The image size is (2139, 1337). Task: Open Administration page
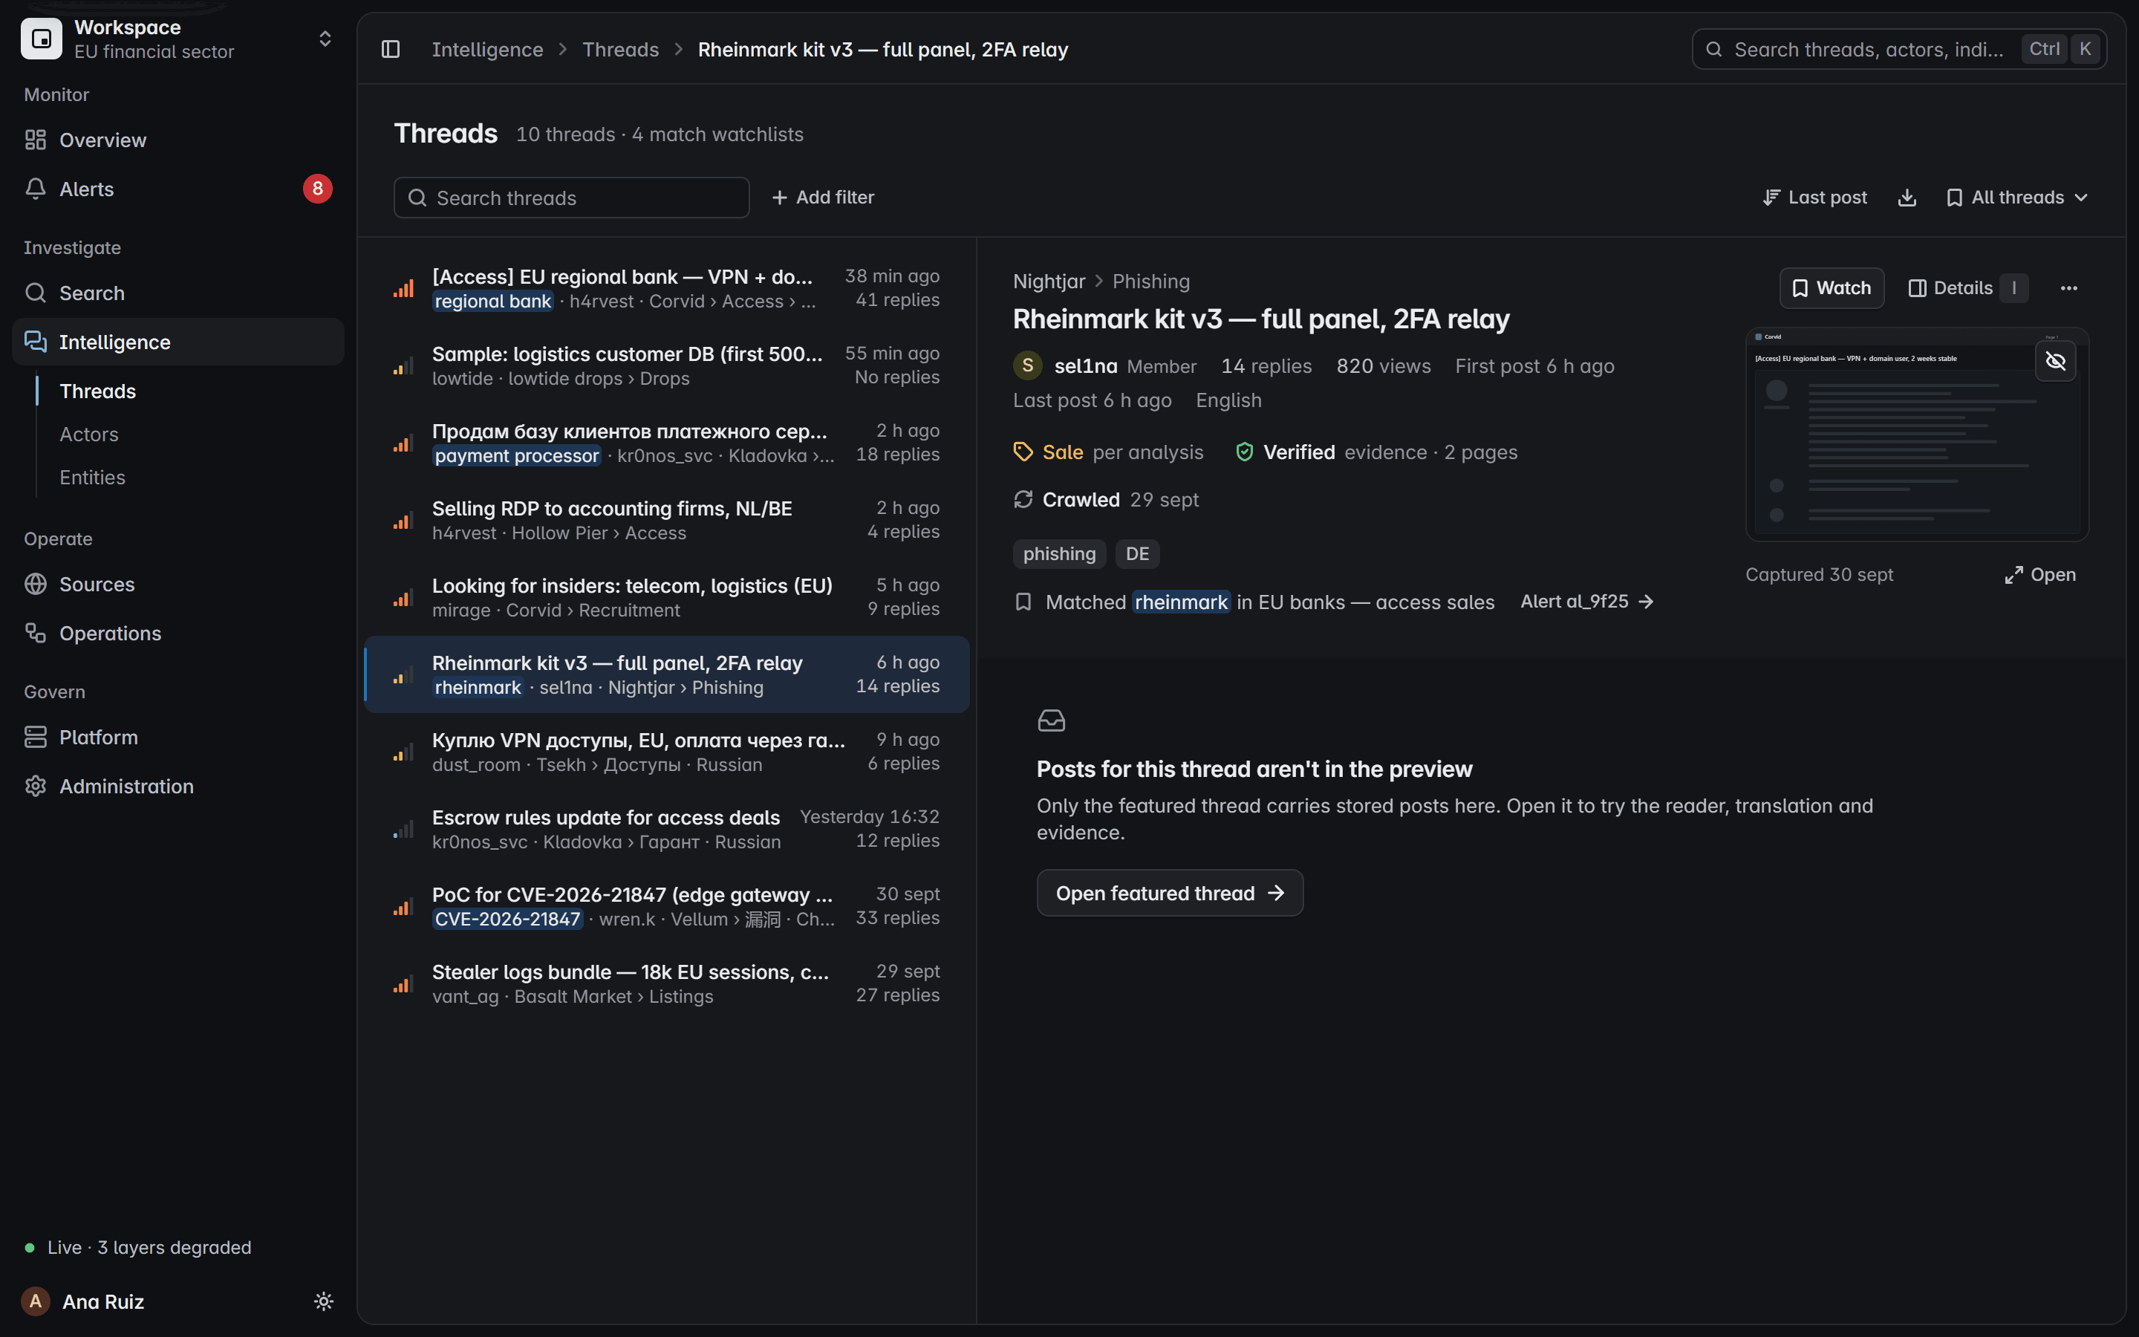pos(178,786)
